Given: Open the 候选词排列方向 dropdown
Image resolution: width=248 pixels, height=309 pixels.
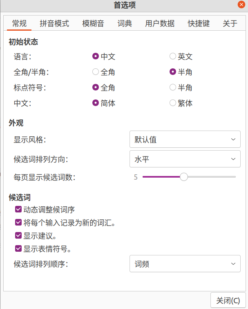Looking at the screenshot, I should (185, 159).
